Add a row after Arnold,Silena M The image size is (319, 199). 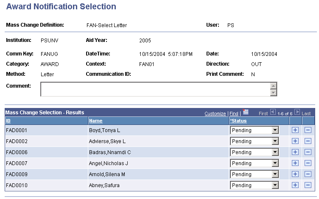click(295, 174)
